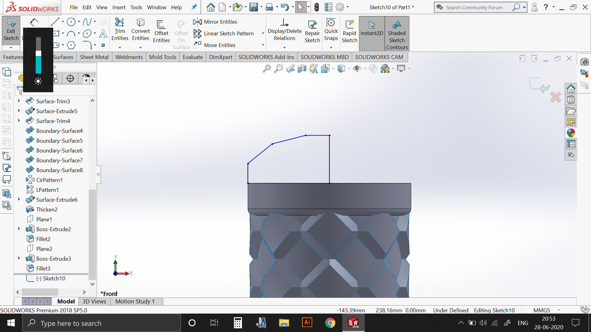Expand the Boss-Extrude2 feature node

pyautogui.click(x=19, y=229)
